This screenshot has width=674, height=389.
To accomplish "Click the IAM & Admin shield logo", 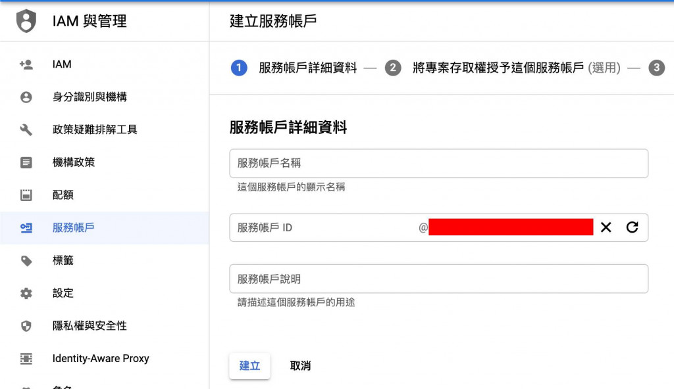I will pos(26,20).
